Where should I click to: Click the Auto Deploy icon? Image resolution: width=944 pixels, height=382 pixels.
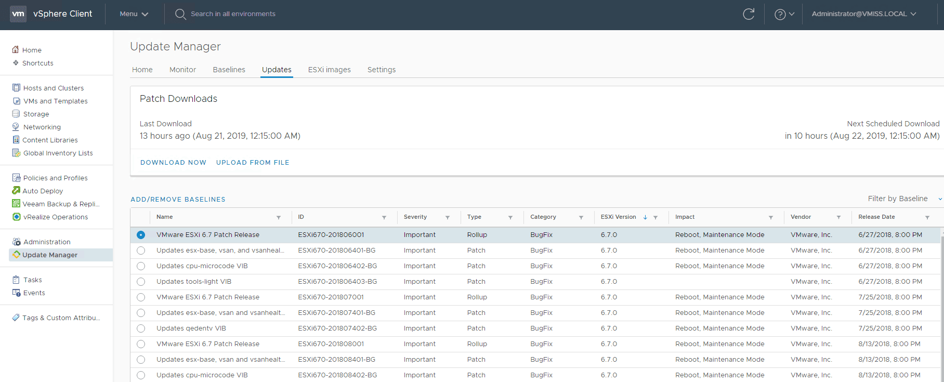coord(16,191)
